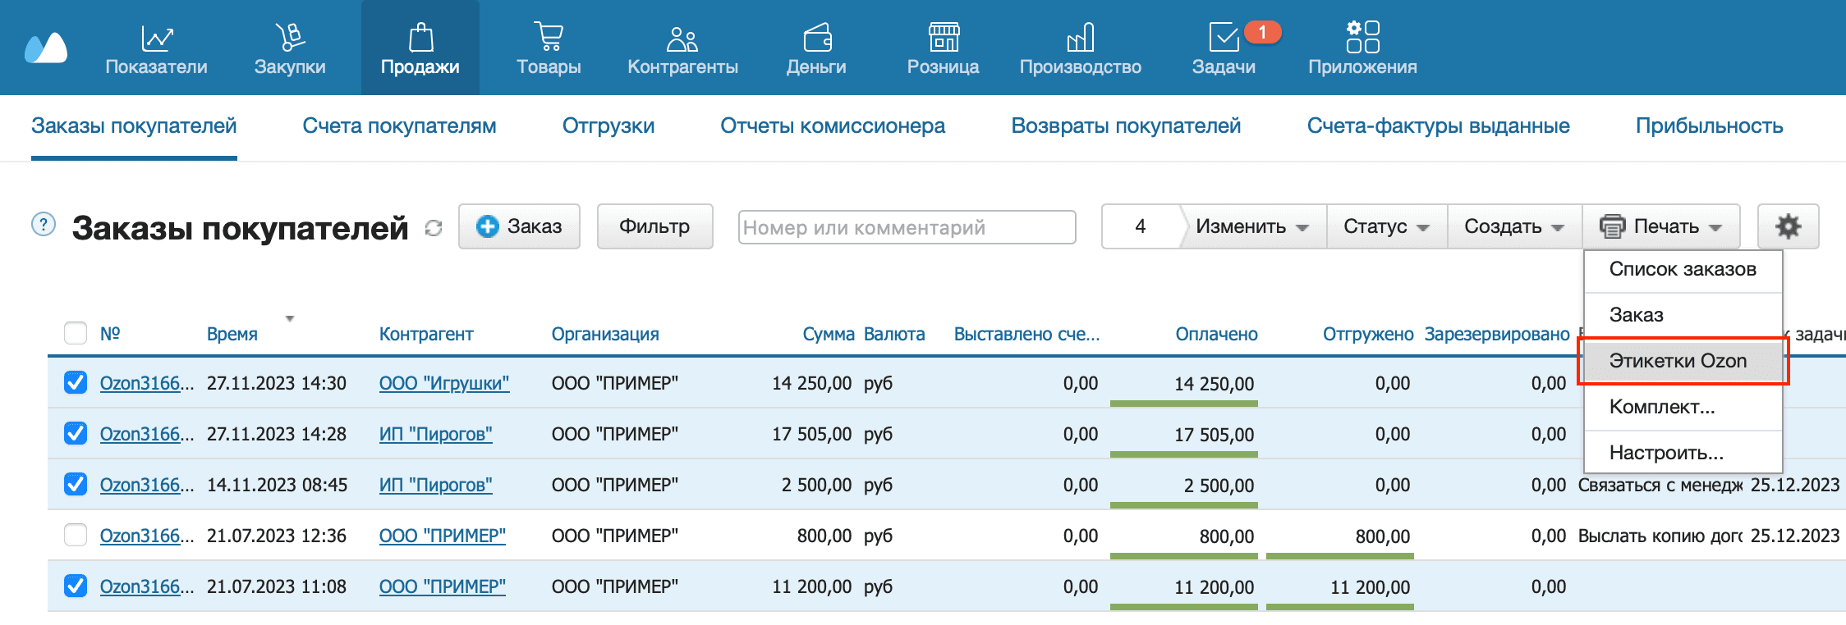1846x625 pixels.
Task: Sort by Сумма column header
Action: pyautogui.click(x=829, y=334)
